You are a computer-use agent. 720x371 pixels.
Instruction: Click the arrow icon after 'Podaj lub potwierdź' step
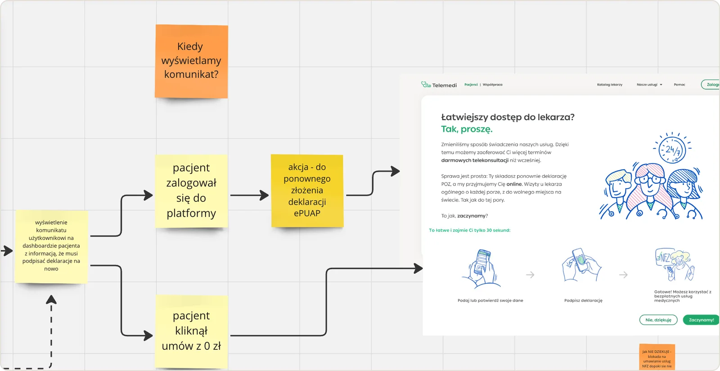pyautogui.click(x=530, y=275)
